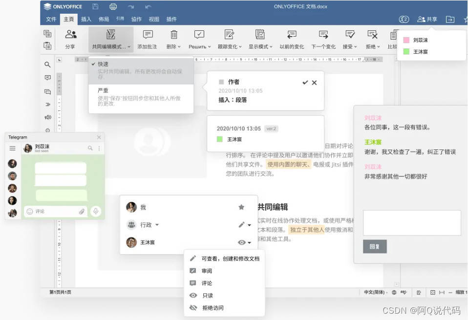Screen dimensions: 468x320
Task: Close the Telegram panel
Action: [99, 137]
